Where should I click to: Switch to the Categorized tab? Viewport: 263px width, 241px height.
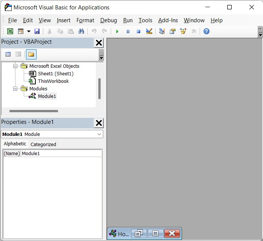(x=43, y=144)
